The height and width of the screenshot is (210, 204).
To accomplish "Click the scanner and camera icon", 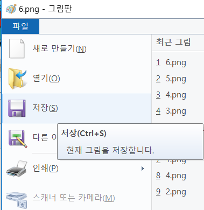I will point(17,200).
